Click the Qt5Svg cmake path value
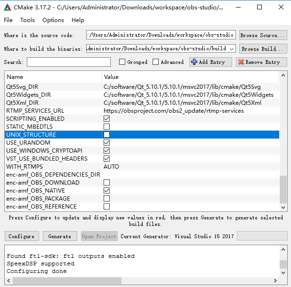The image size is (291, 287). click(x=182, y=87)
